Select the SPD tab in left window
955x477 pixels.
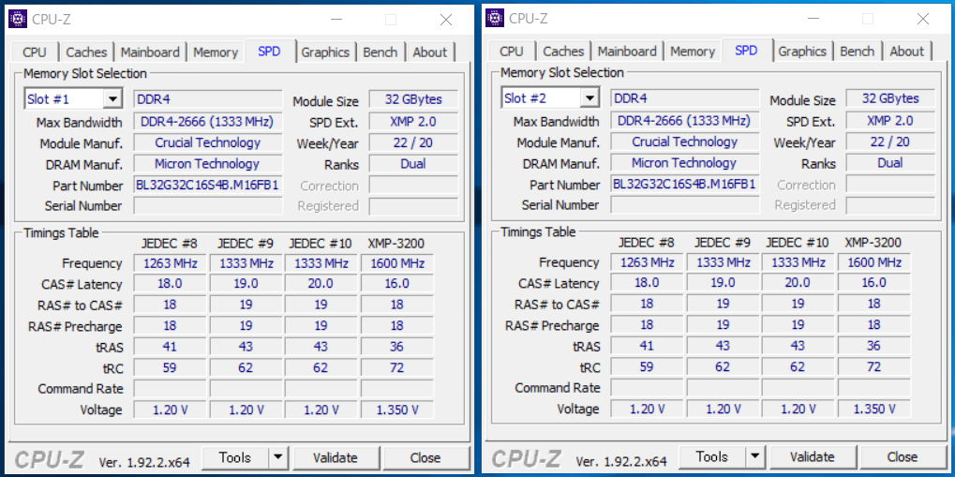tap(269, 52)
